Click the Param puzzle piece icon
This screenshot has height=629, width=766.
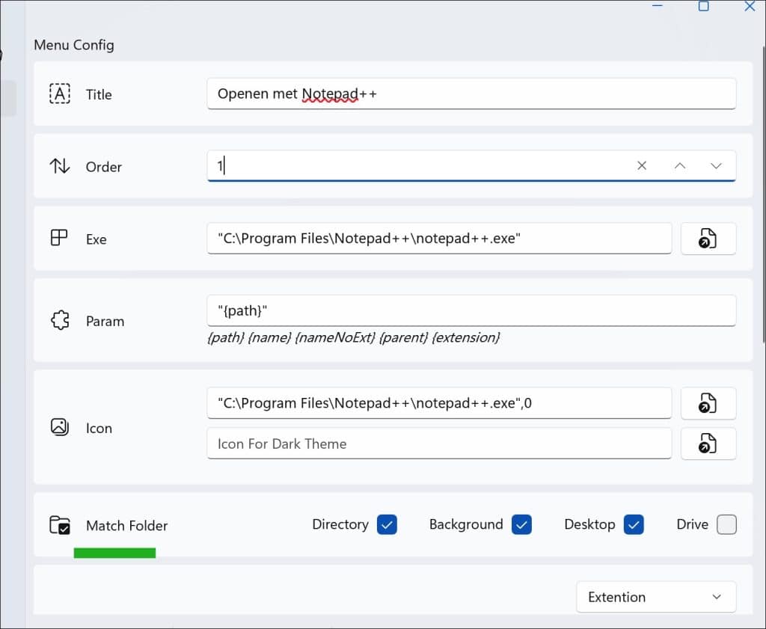(x=60, y=321)
